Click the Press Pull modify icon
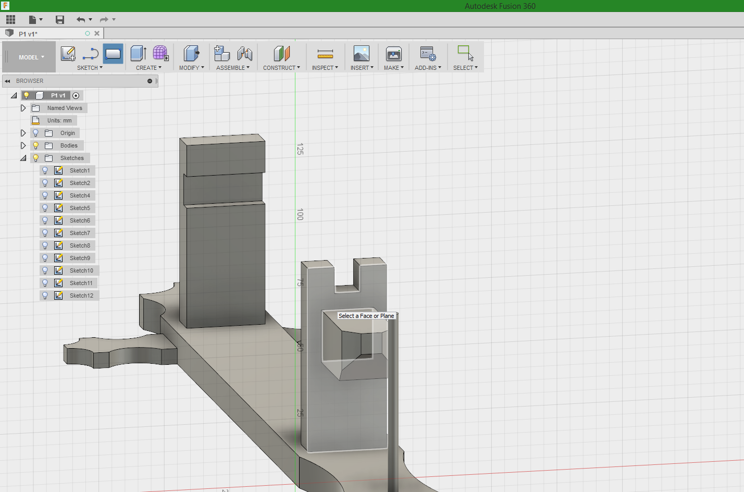Image resolution: width=744 pixels, height=492 pixels. pyautogui.click(x=191, y=53)
